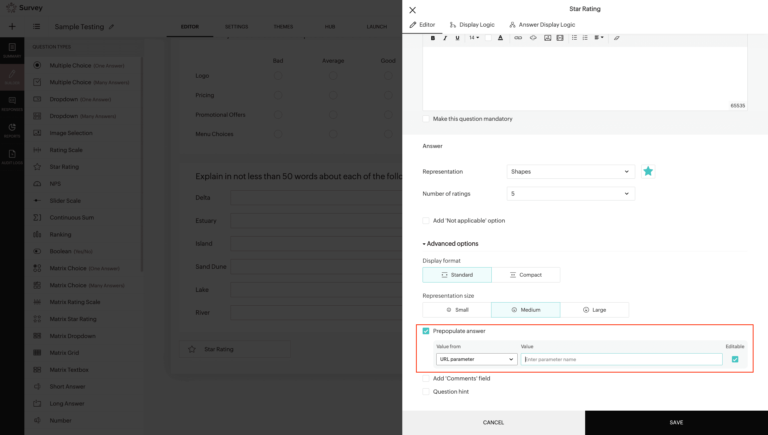Switch to the Display Logic tab
Viewport: 768px width, 435px height.
472,25
